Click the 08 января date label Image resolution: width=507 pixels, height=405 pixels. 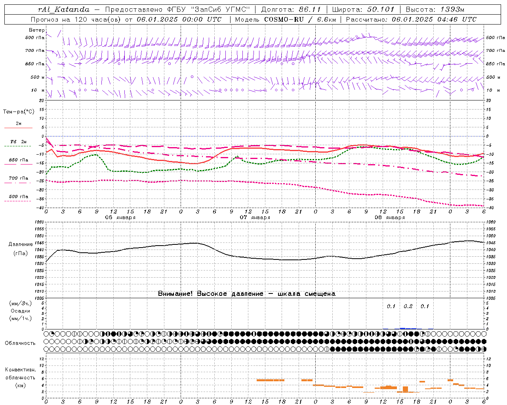pos(389,218)
